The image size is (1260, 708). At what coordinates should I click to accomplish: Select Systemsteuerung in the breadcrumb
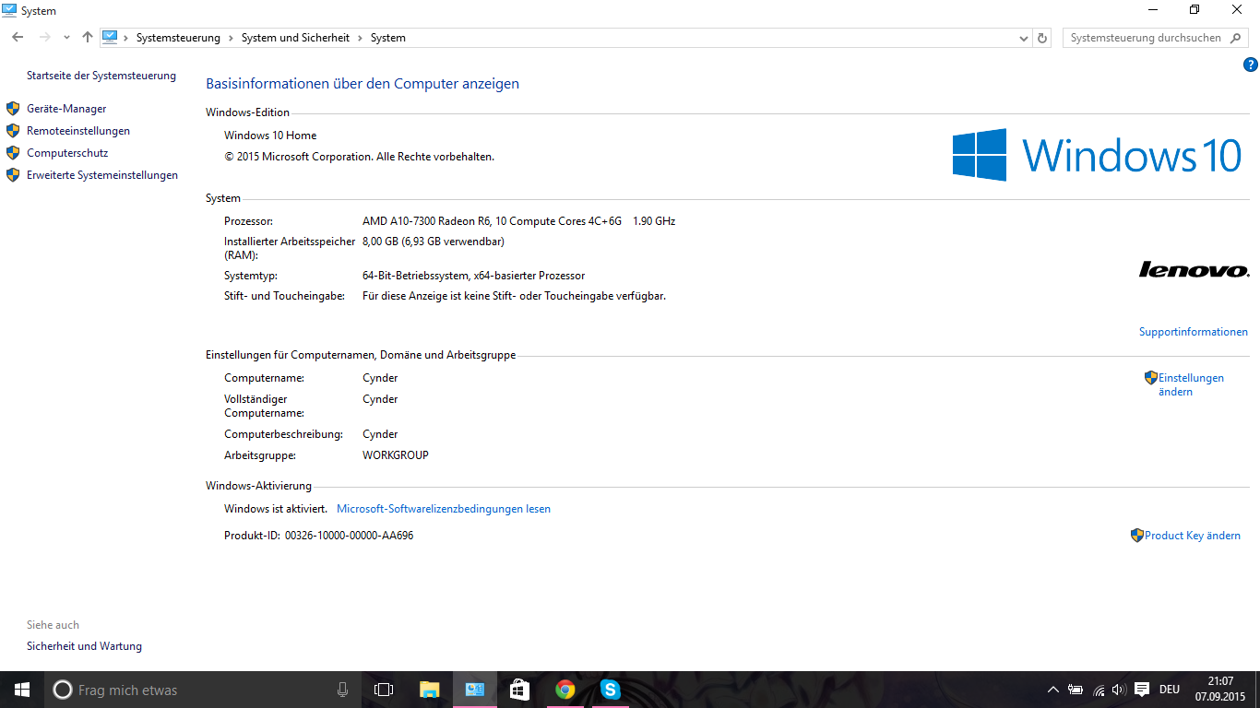tap(178, 38)
